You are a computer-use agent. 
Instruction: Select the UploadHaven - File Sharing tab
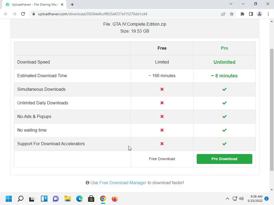[x=34, y=5]
